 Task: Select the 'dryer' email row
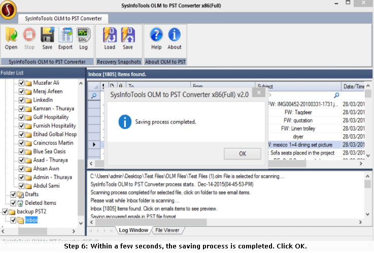298,137
